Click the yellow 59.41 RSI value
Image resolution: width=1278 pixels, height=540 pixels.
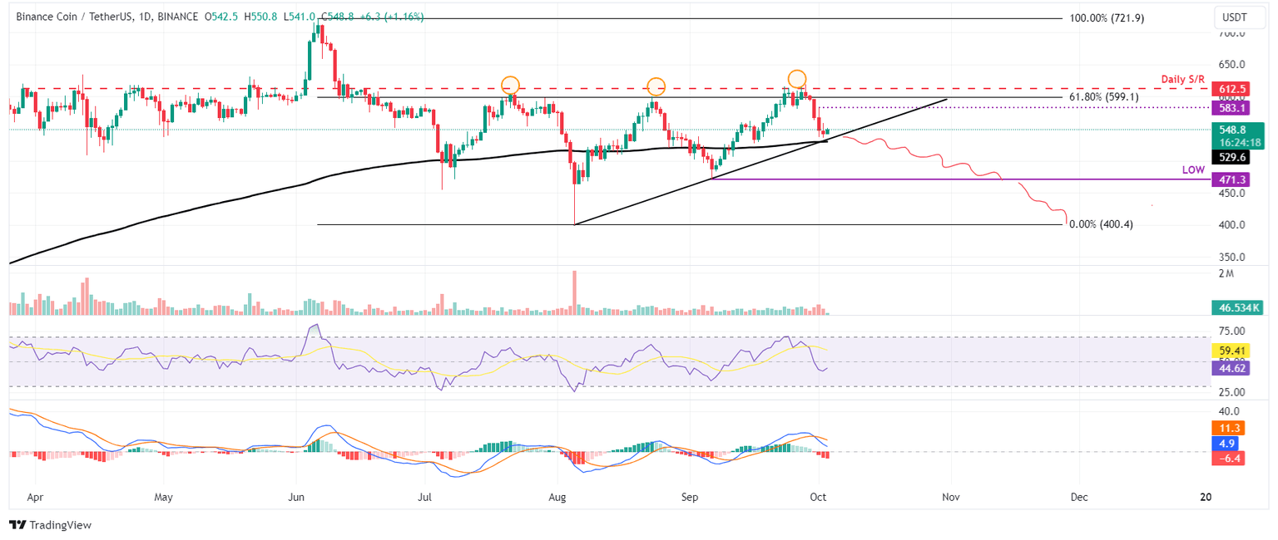pos(1229,352)
